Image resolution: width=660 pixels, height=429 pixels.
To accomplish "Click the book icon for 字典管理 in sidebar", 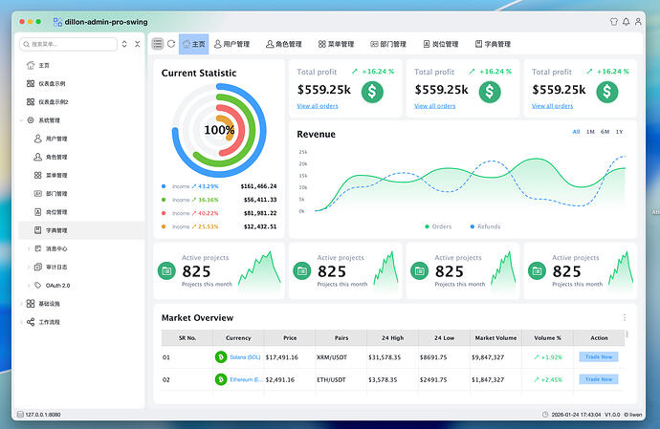I will 38,230.
